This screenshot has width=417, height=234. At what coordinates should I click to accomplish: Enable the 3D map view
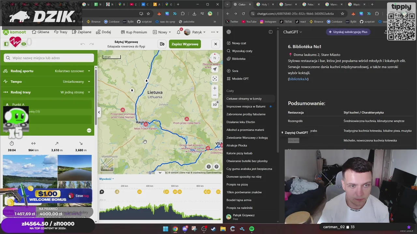215,104
